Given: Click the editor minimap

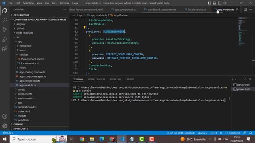Looking at the screenshot, I should pos(245,31).
